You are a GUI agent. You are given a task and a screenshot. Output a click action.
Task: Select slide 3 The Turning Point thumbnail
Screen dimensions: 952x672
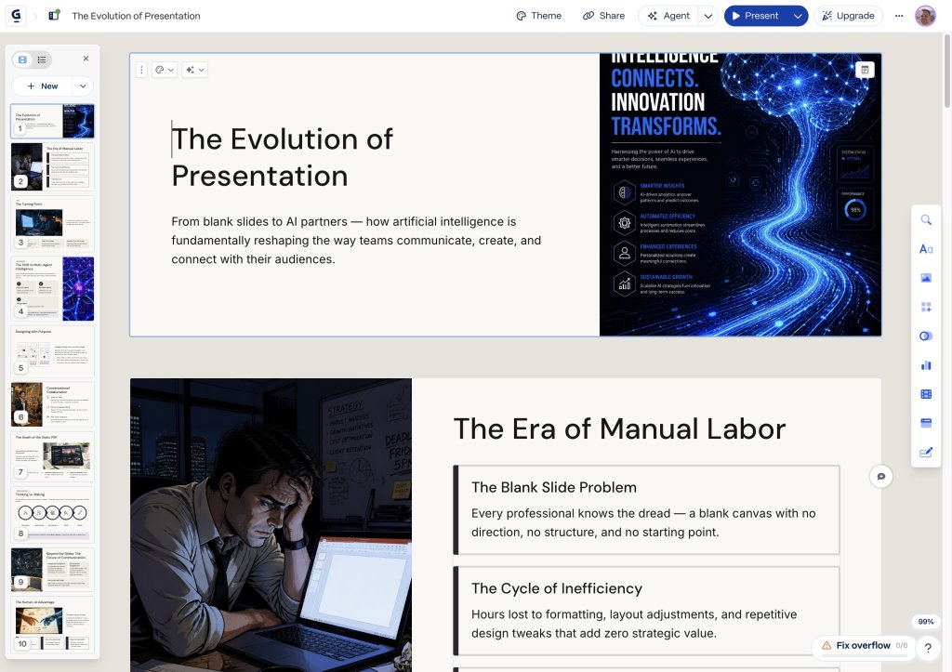tap(53, 223)
